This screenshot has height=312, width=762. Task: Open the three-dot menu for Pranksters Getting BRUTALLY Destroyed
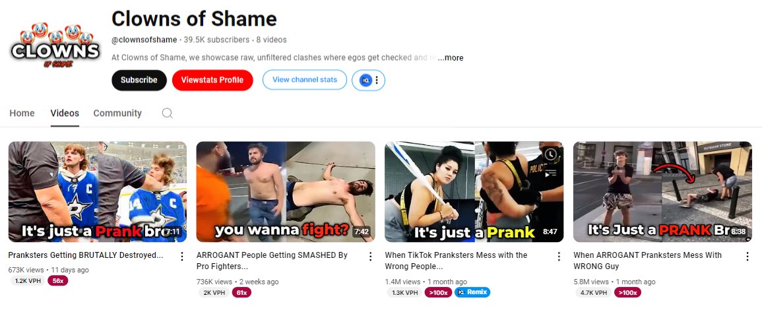tap(181, 256)
